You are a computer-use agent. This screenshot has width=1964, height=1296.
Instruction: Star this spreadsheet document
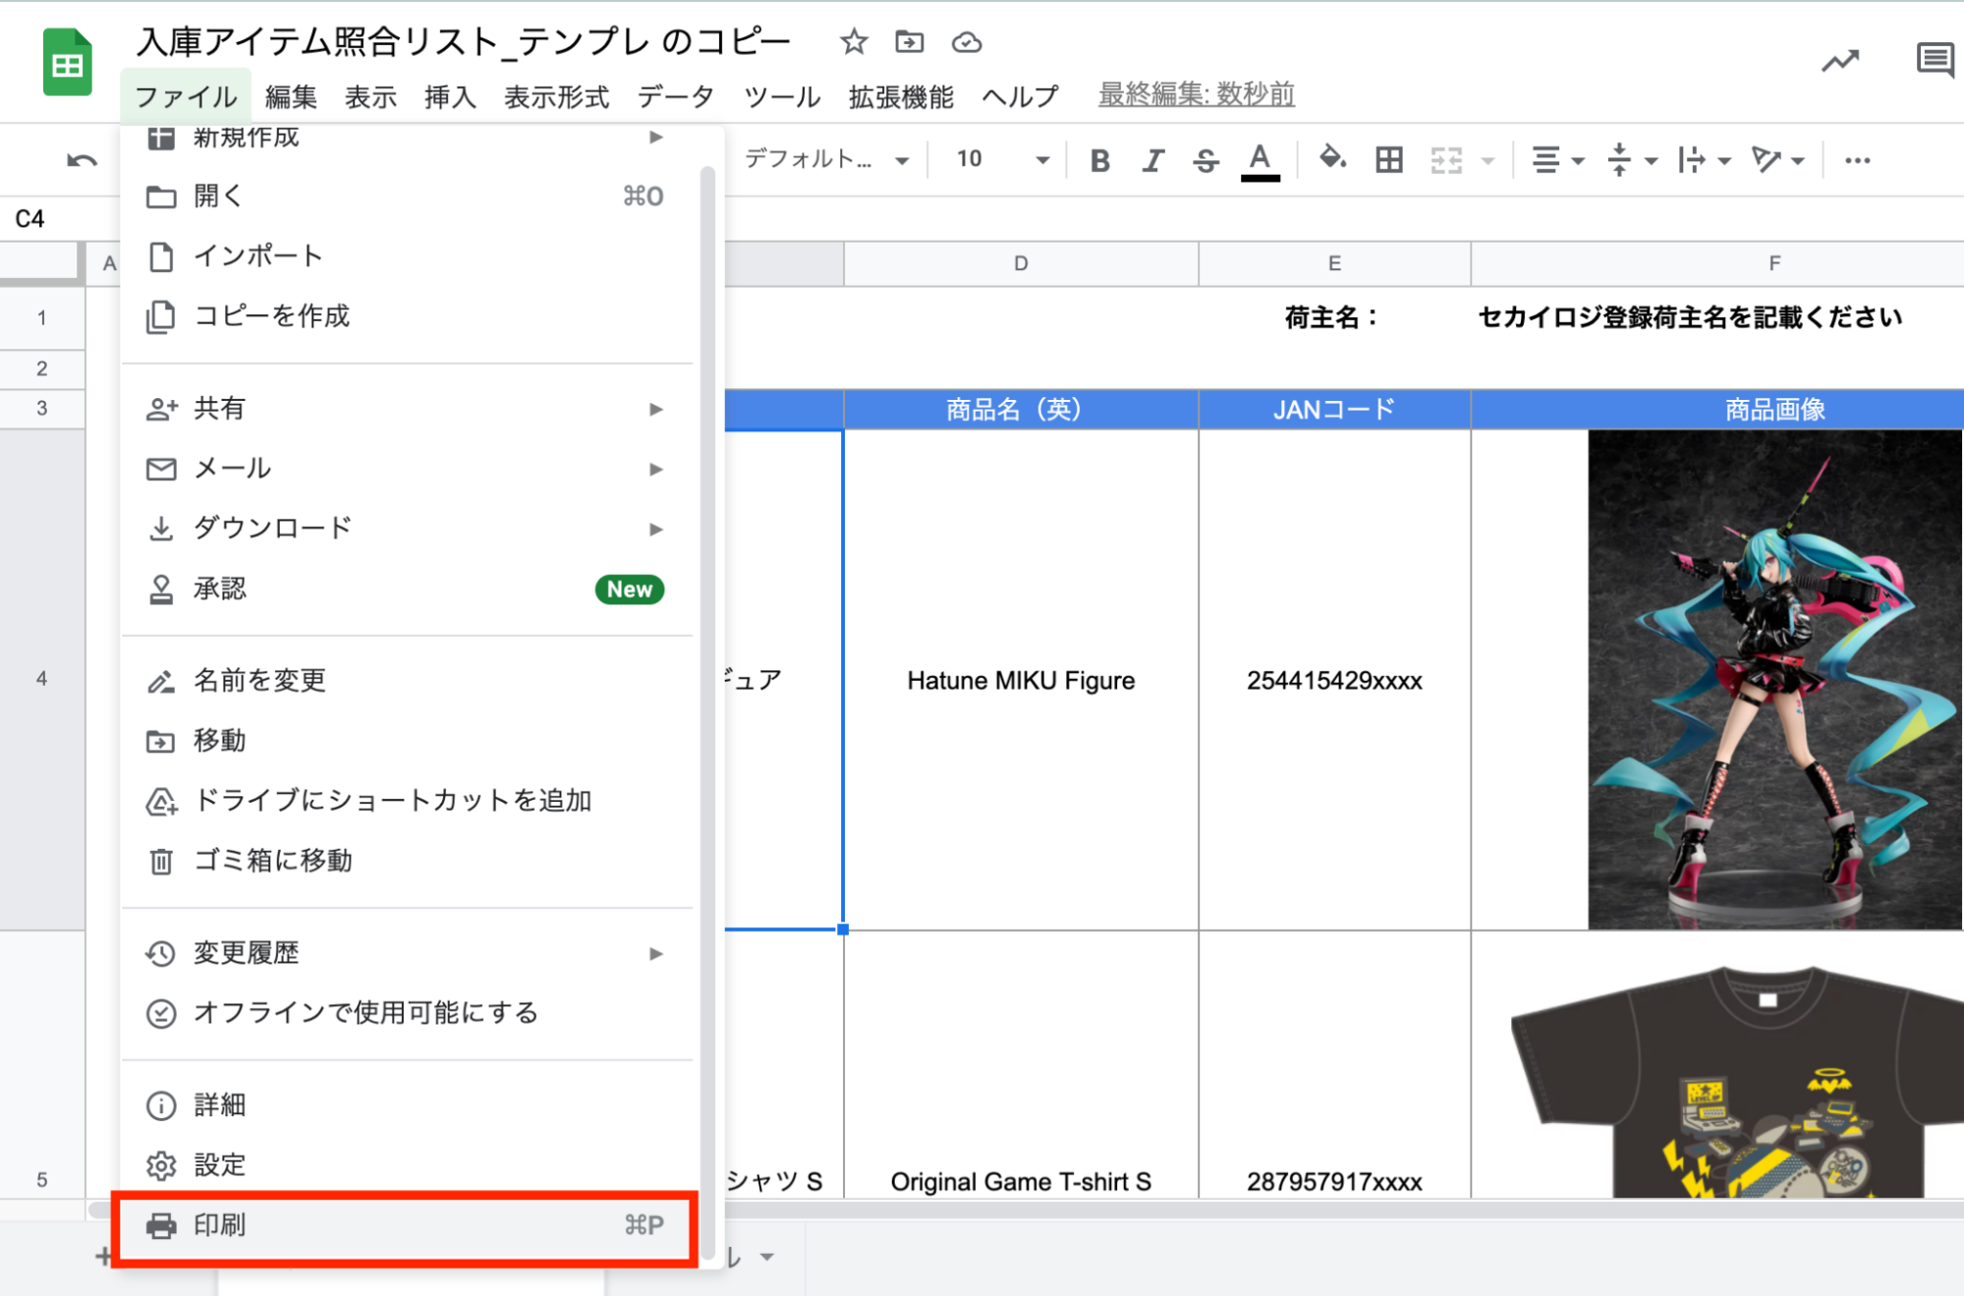(x=853, y=42)
